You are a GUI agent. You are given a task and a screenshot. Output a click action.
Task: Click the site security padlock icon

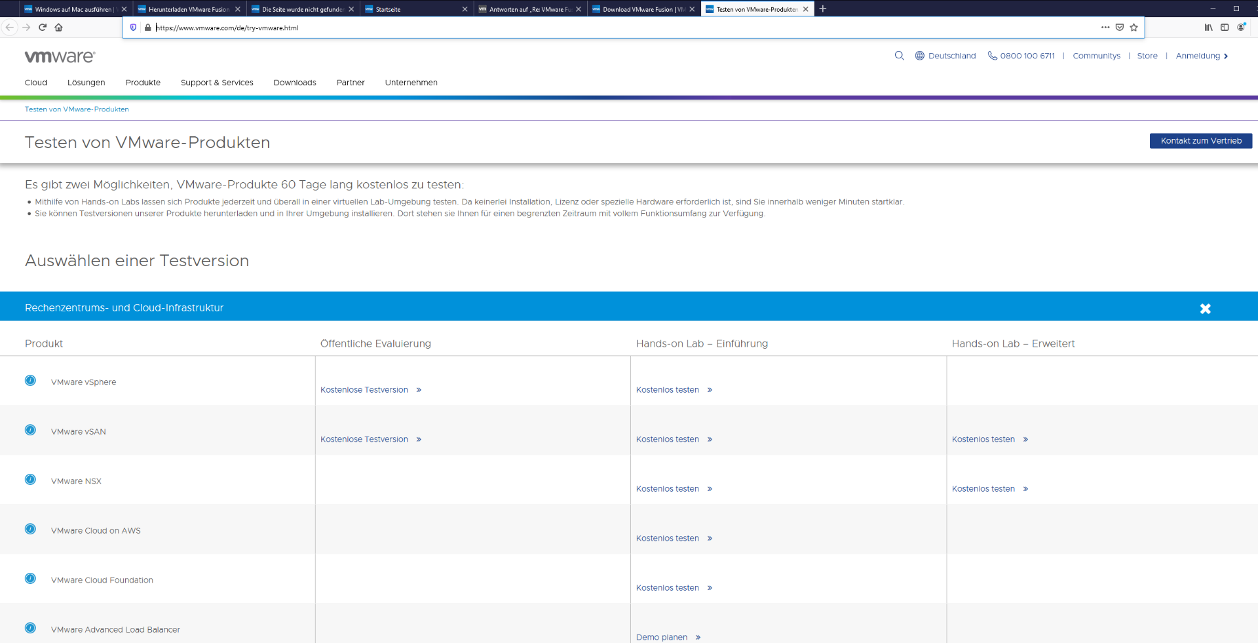[x=147, y=28]
